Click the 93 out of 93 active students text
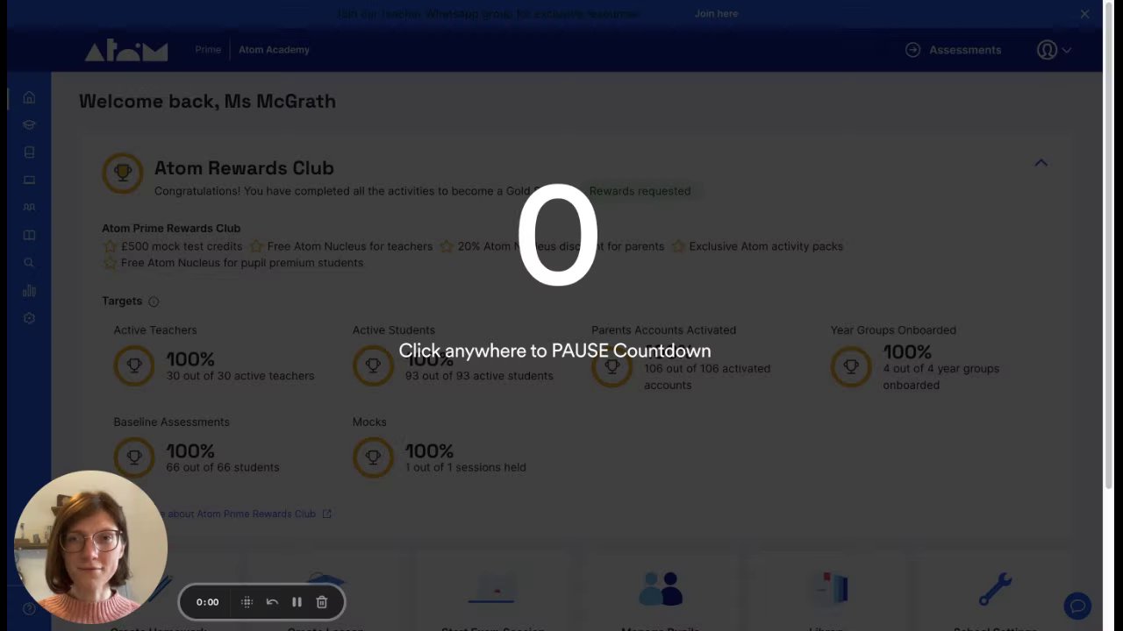 coord(479,376)
